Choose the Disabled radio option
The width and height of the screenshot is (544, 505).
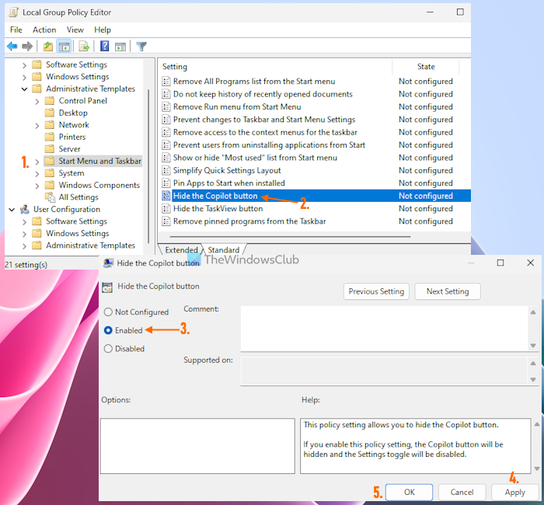tap(108, 349)
